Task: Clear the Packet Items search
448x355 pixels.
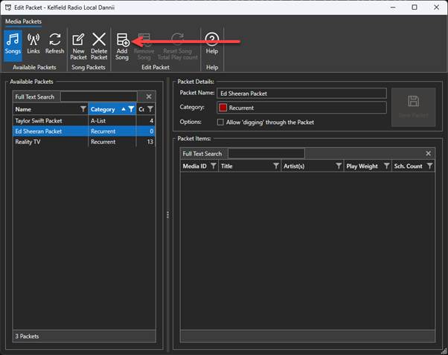Action: pos(428,154)
